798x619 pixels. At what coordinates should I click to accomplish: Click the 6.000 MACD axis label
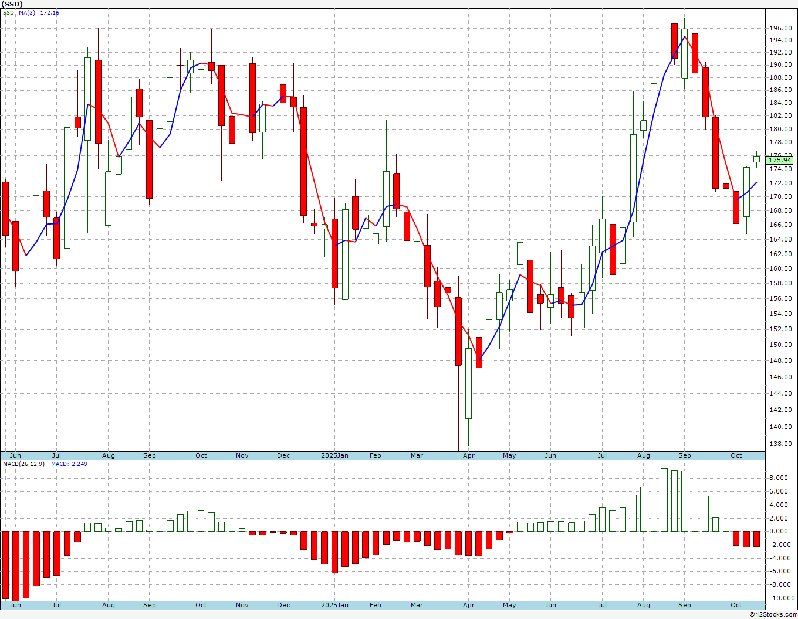click(x=779, y=491)
